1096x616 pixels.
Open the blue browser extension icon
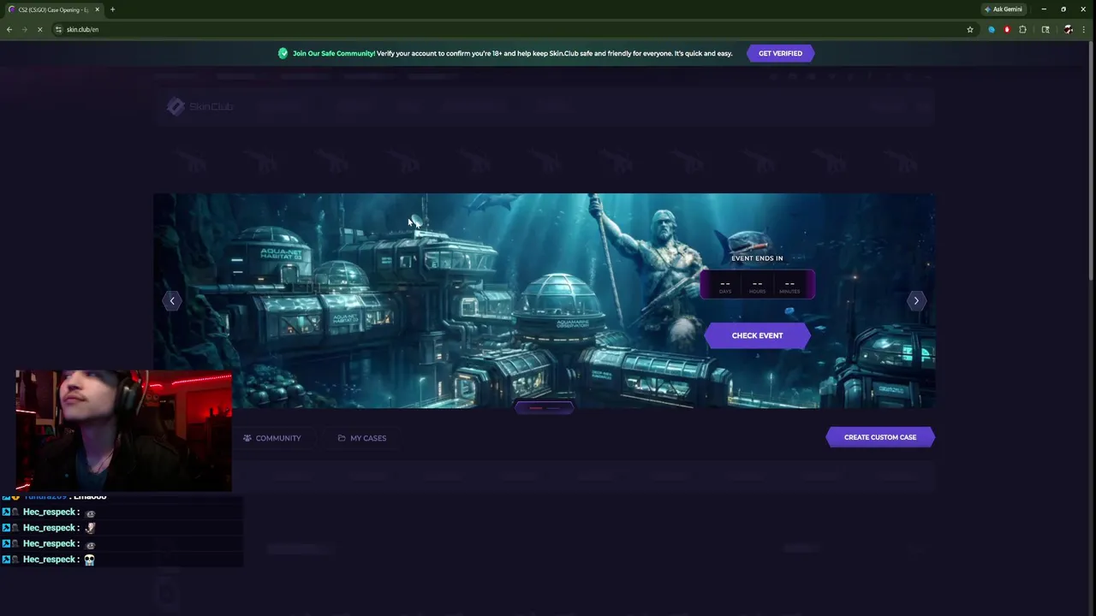tap(992, 29)
